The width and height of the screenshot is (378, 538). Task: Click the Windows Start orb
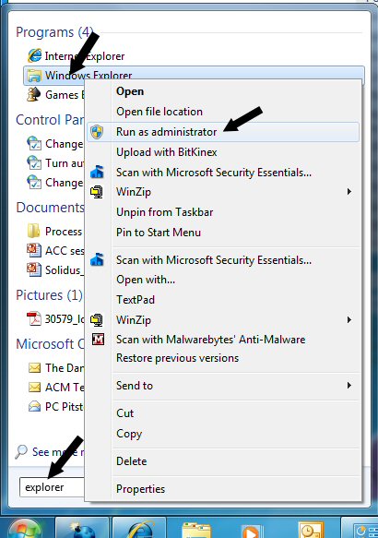click(24, 530)
